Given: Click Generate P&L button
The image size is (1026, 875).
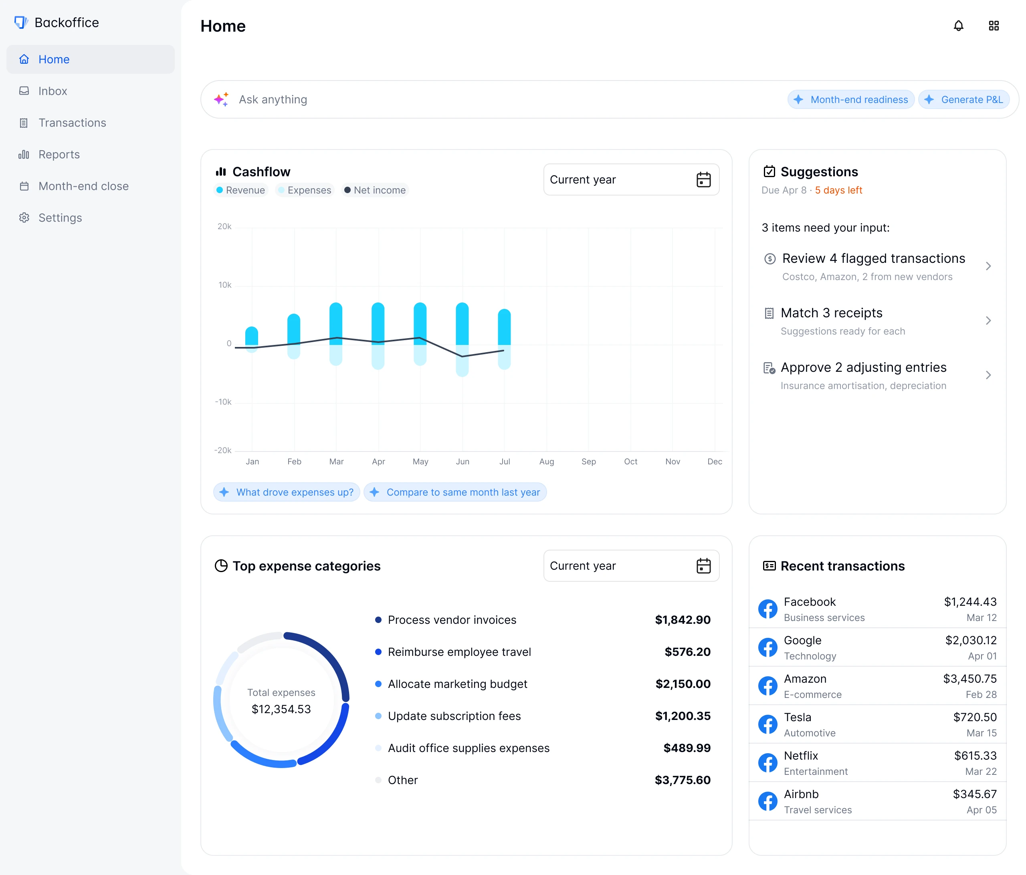Looking at the screenshot, I should coord(963,99).
